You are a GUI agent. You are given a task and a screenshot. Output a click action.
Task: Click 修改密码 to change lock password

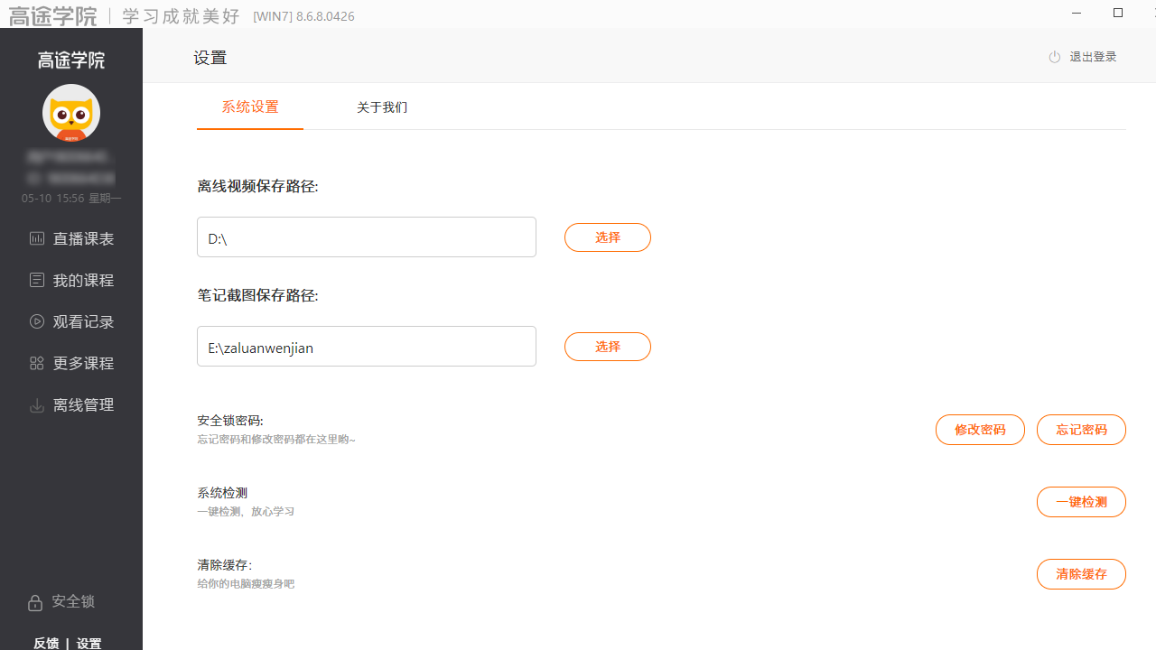(980, 430)
